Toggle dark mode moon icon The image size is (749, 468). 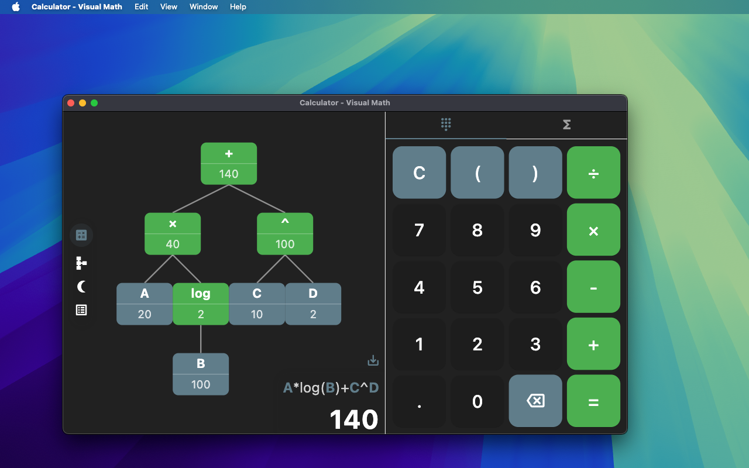coord(81,287)
